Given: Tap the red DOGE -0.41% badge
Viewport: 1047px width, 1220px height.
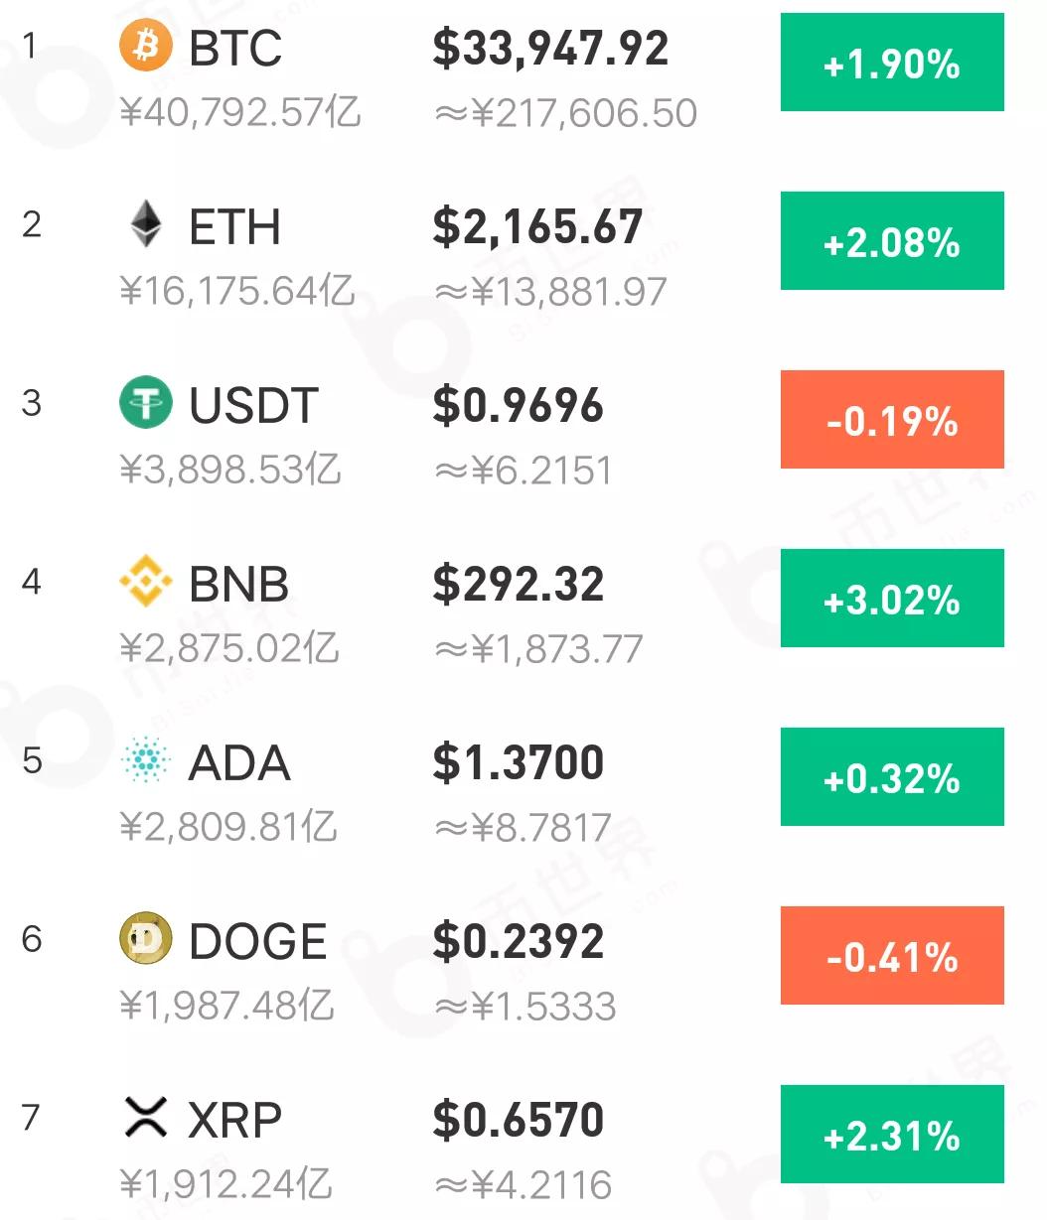Looking at the screenshot, I should 892,956.
